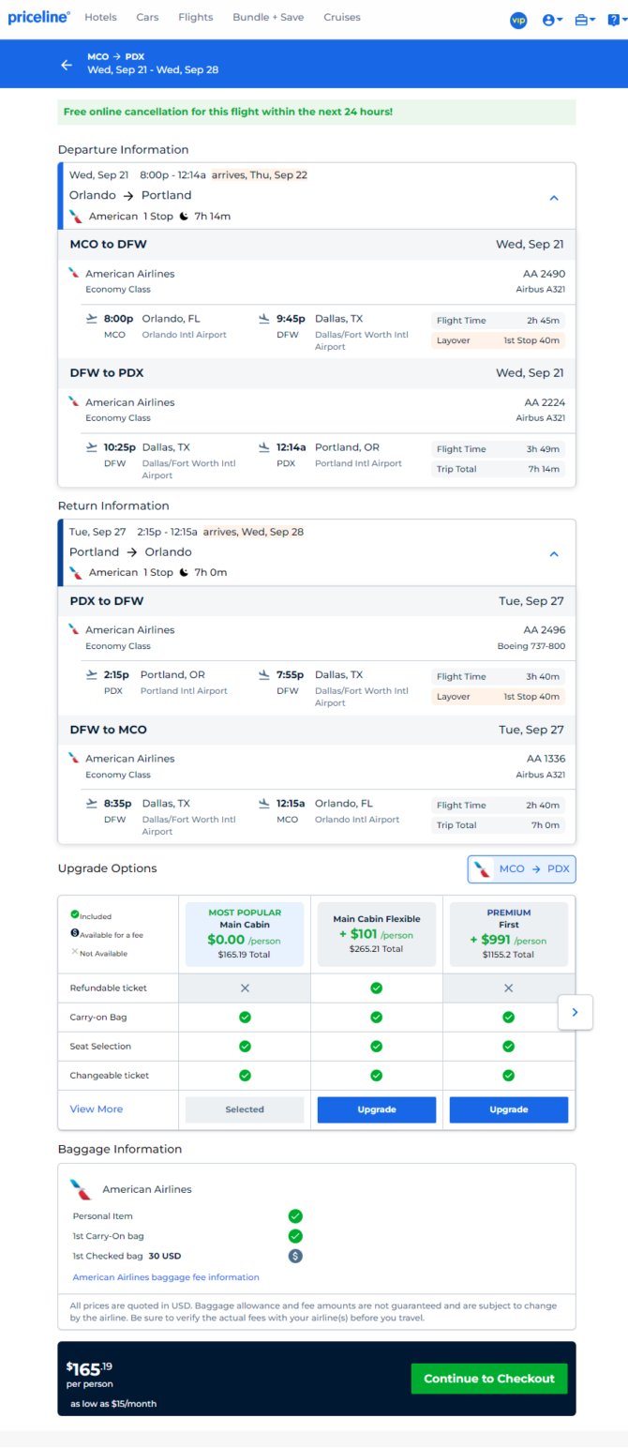Click the back arrow beside MCO PDX
628x1448 pixels.
click(x=67, y=65)
